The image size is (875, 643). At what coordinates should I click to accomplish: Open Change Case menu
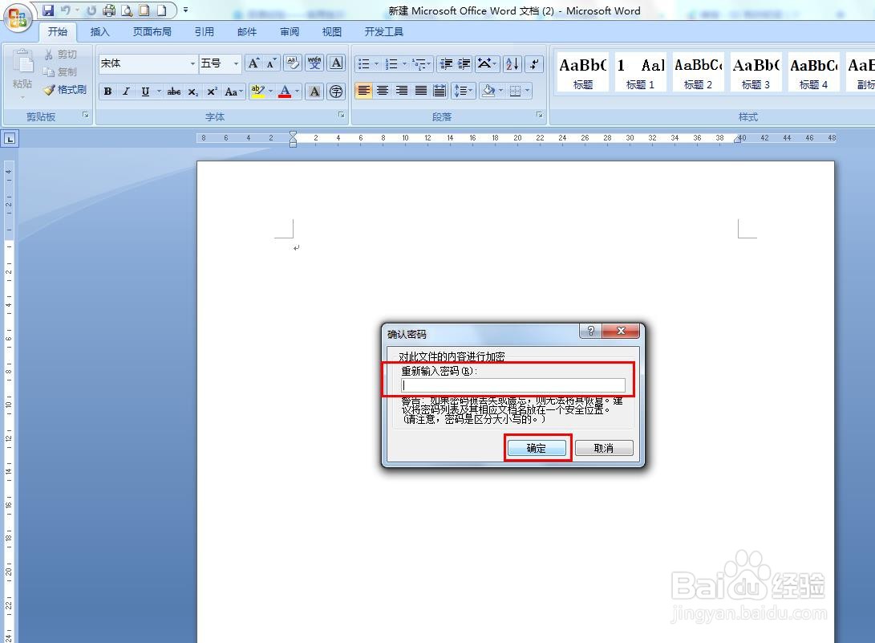pos(233,91)
